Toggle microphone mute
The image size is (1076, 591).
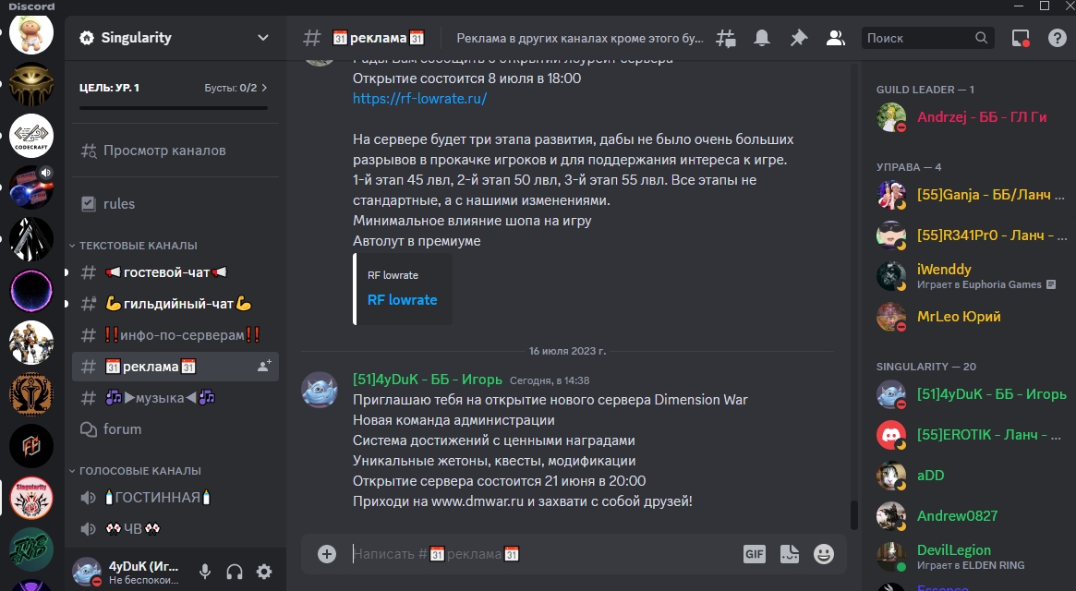(204, 571)
